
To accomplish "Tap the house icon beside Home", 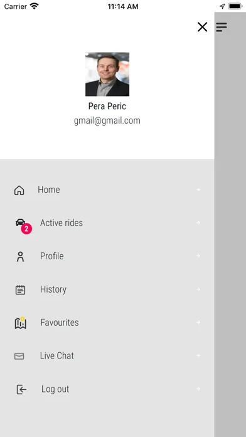I will 19,190.
